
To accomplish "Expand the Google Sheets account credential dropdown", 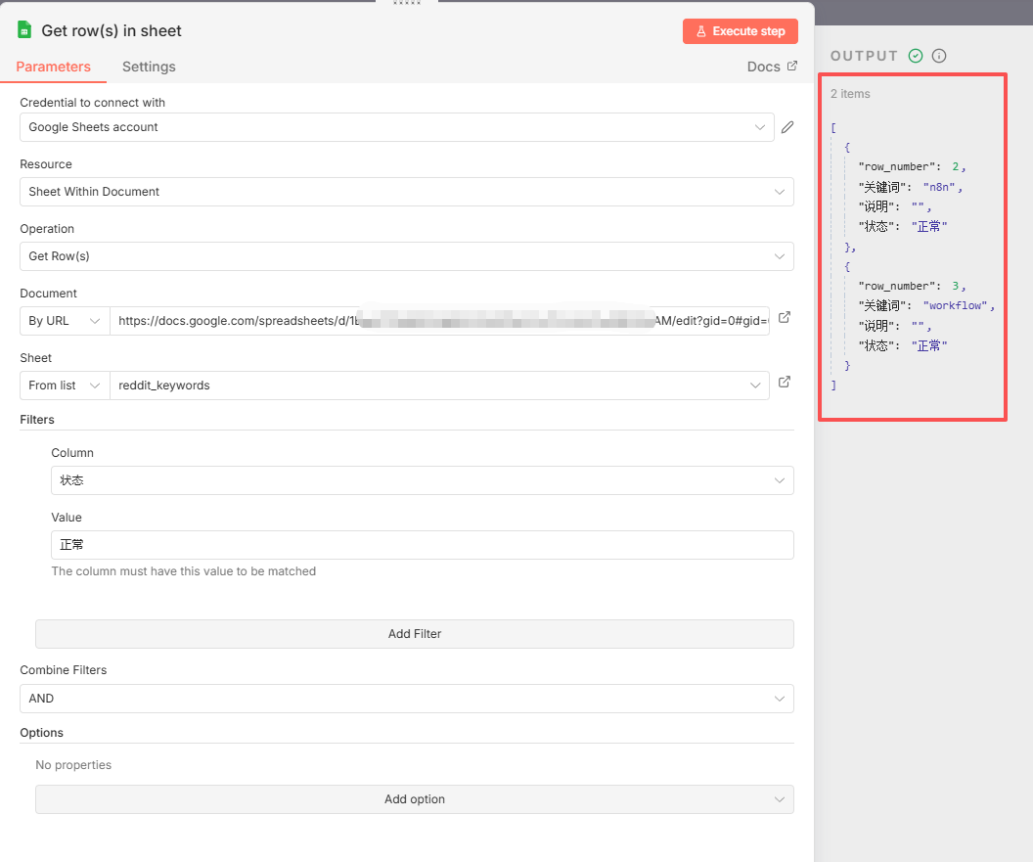I will pos(396,127).
